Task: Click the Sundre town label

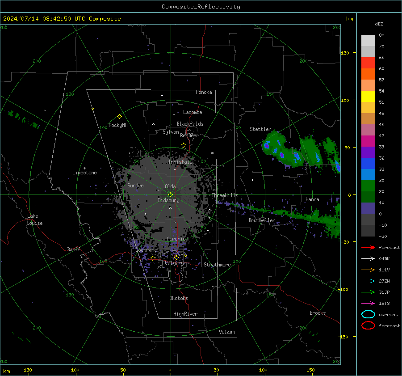Action: [135, 185]
